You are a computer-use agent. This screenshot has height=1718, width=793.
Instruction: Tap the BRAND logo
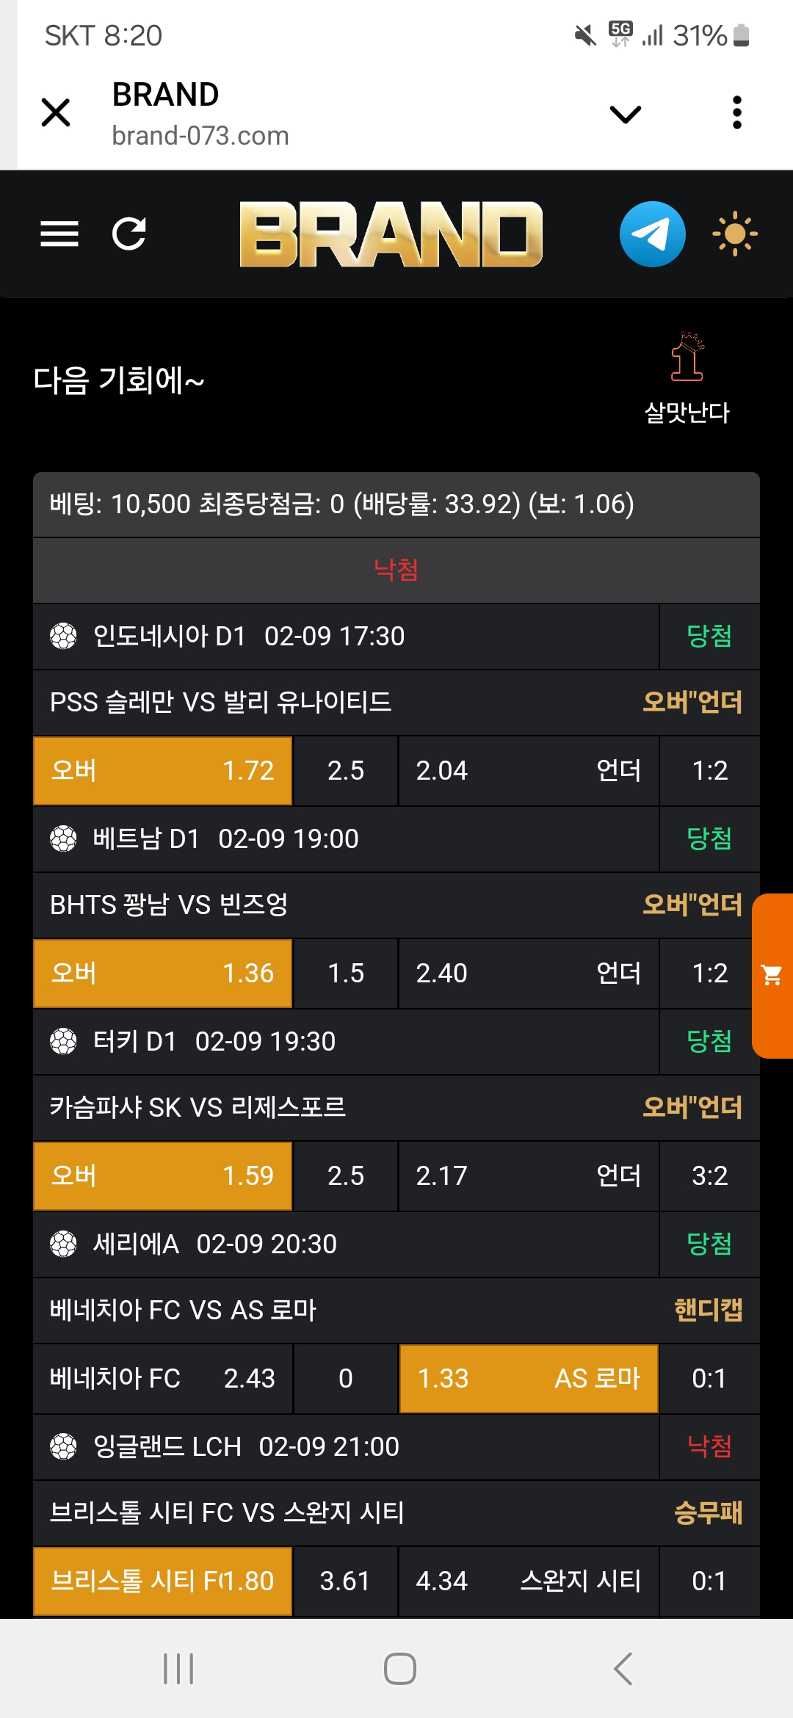tap(391, 234)
